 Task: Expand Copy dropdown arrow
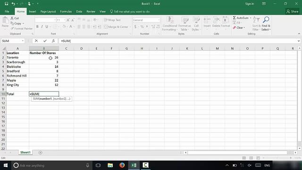click(23, 24)
